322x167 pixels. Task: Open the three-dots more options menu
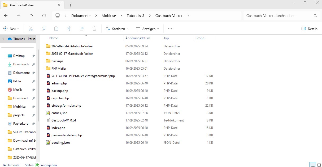pyautogui.click(x=170, y=29)
